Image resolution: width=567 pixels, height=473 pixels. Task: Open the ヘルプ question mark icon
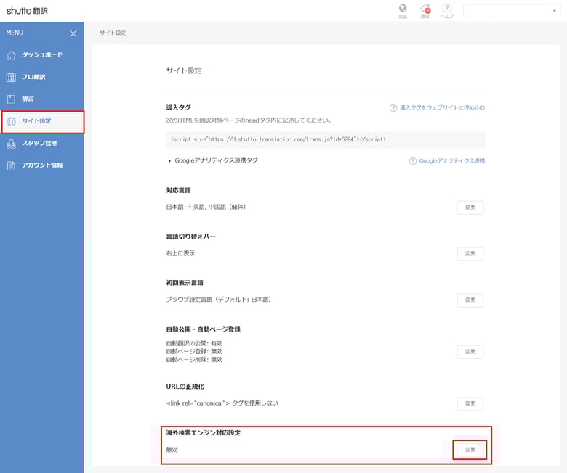pos(447,8)
